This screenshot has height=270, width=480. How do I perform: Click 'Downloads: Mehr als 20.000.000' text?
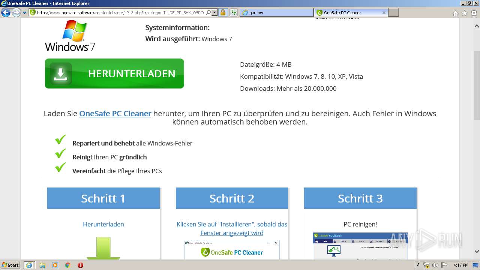coord(288,88)
